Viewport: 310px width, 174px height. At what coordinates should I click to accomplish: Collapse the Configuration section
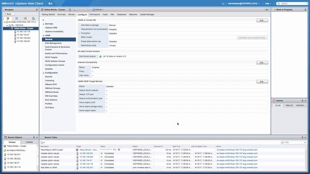click(44, 73)
